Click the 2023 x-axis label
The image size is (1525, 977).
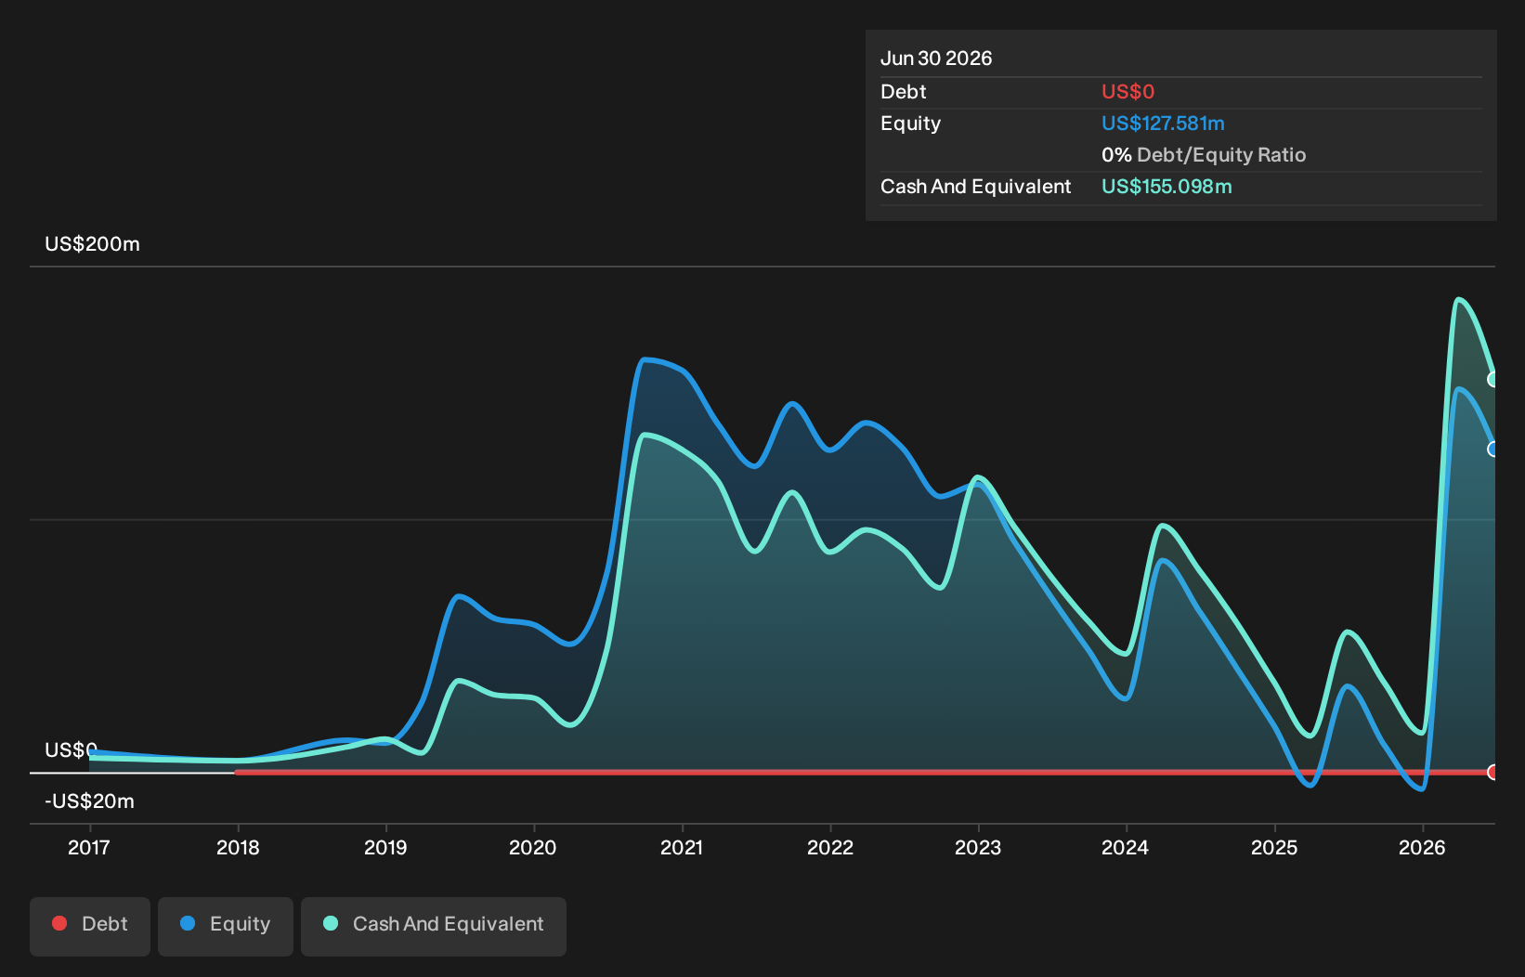(978, 847)
